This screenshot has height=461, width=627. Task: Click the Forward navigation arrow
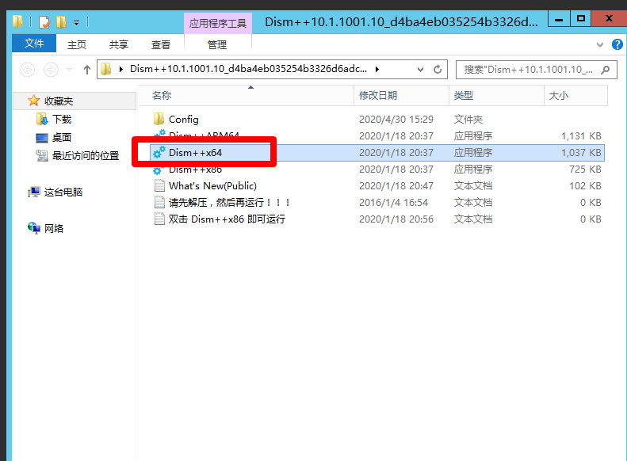click(51, 70)
